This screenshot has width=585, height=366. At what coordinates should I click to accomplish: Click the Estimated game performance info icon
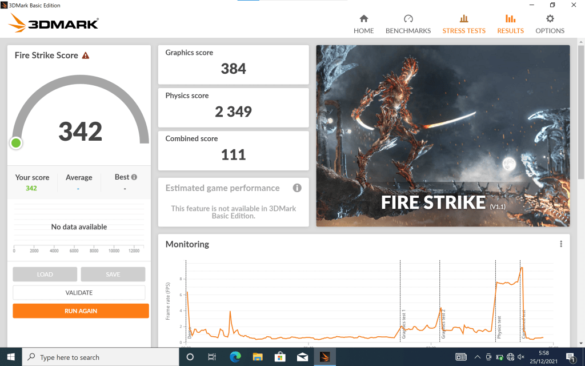click(297, 188)
